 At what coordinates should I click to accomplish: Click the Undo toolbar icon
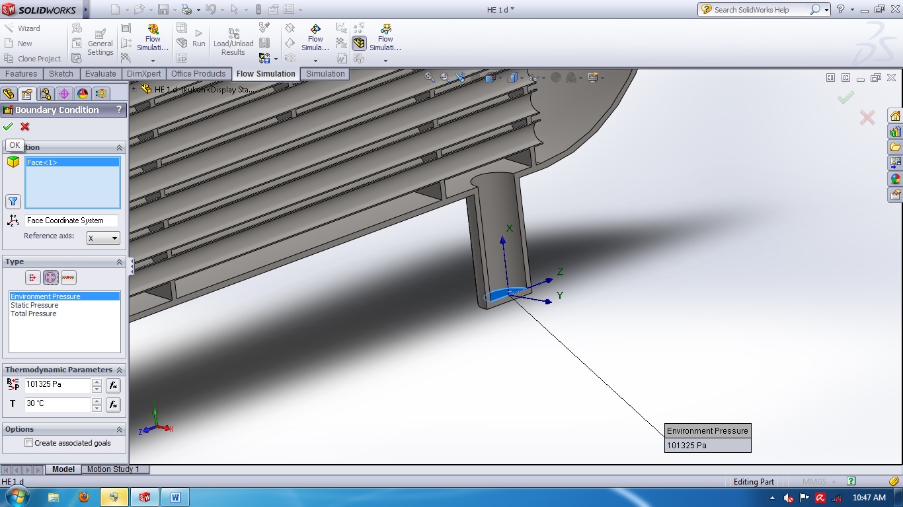point(210,9)
